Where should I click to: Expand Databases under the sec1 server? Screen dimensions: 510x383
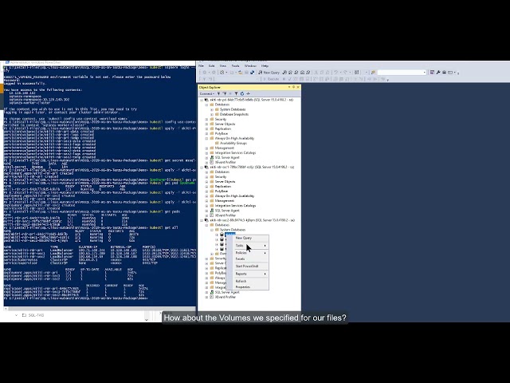point(206,172)
